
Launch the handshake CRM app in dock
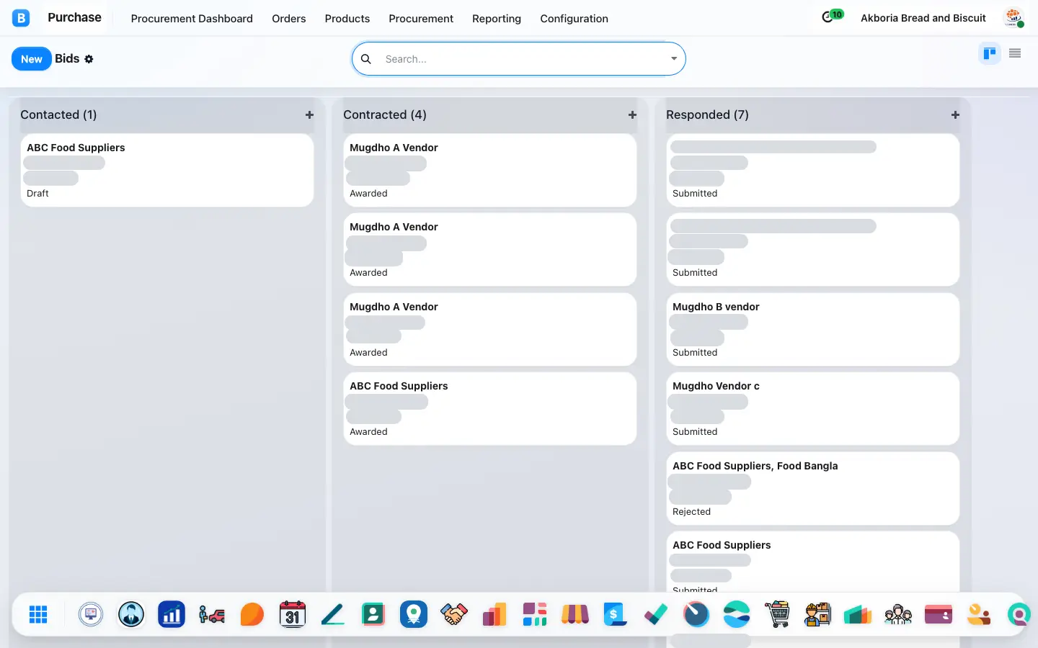click(x=454, y=614)
